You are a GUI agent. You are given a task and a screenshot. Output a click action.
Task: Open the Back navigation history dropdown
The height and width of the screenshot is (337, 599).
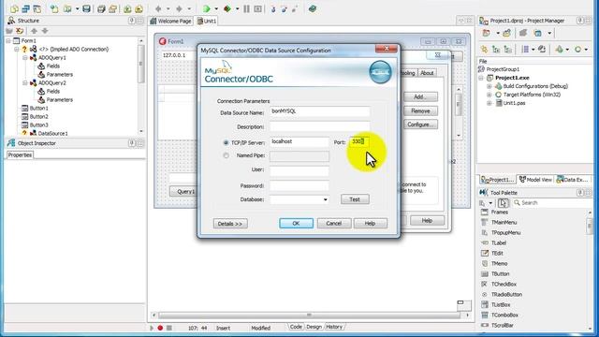pyautogui.click(x=168, y=8)
